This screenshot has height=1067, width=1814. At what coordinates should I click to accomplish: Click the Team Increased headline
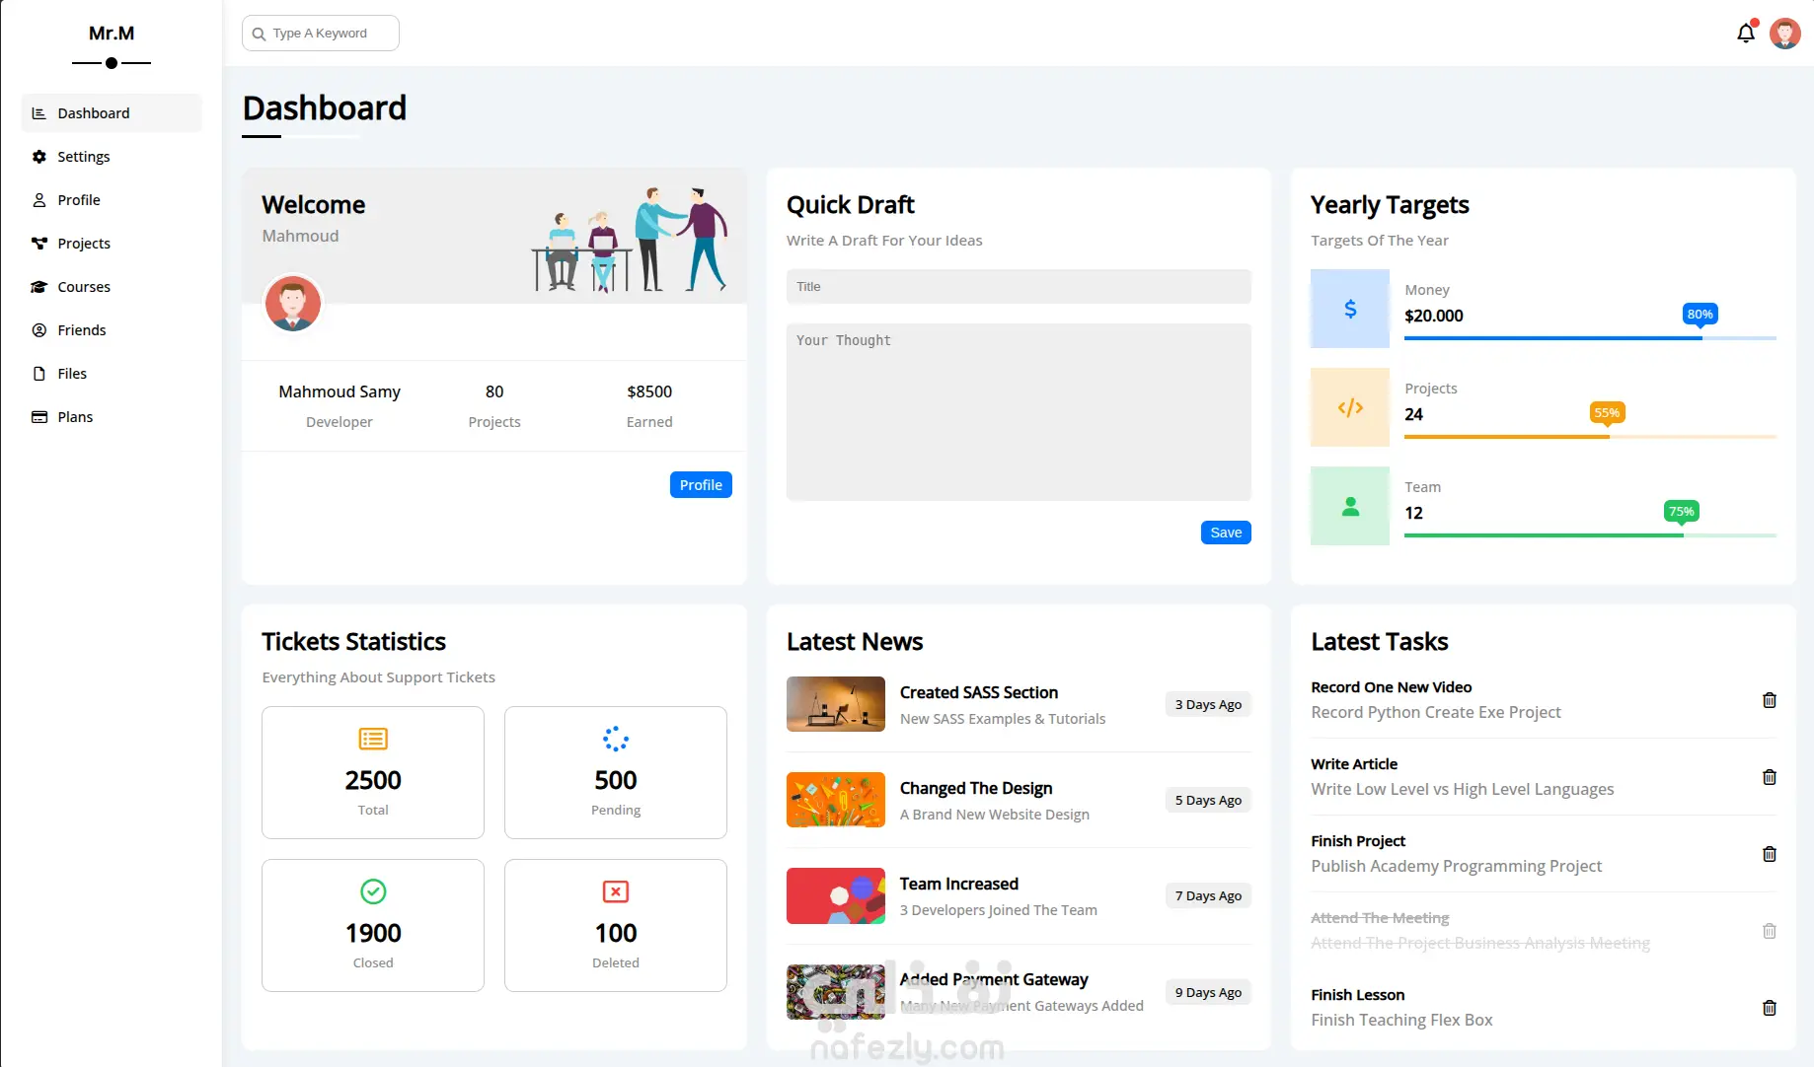point(959,884)
